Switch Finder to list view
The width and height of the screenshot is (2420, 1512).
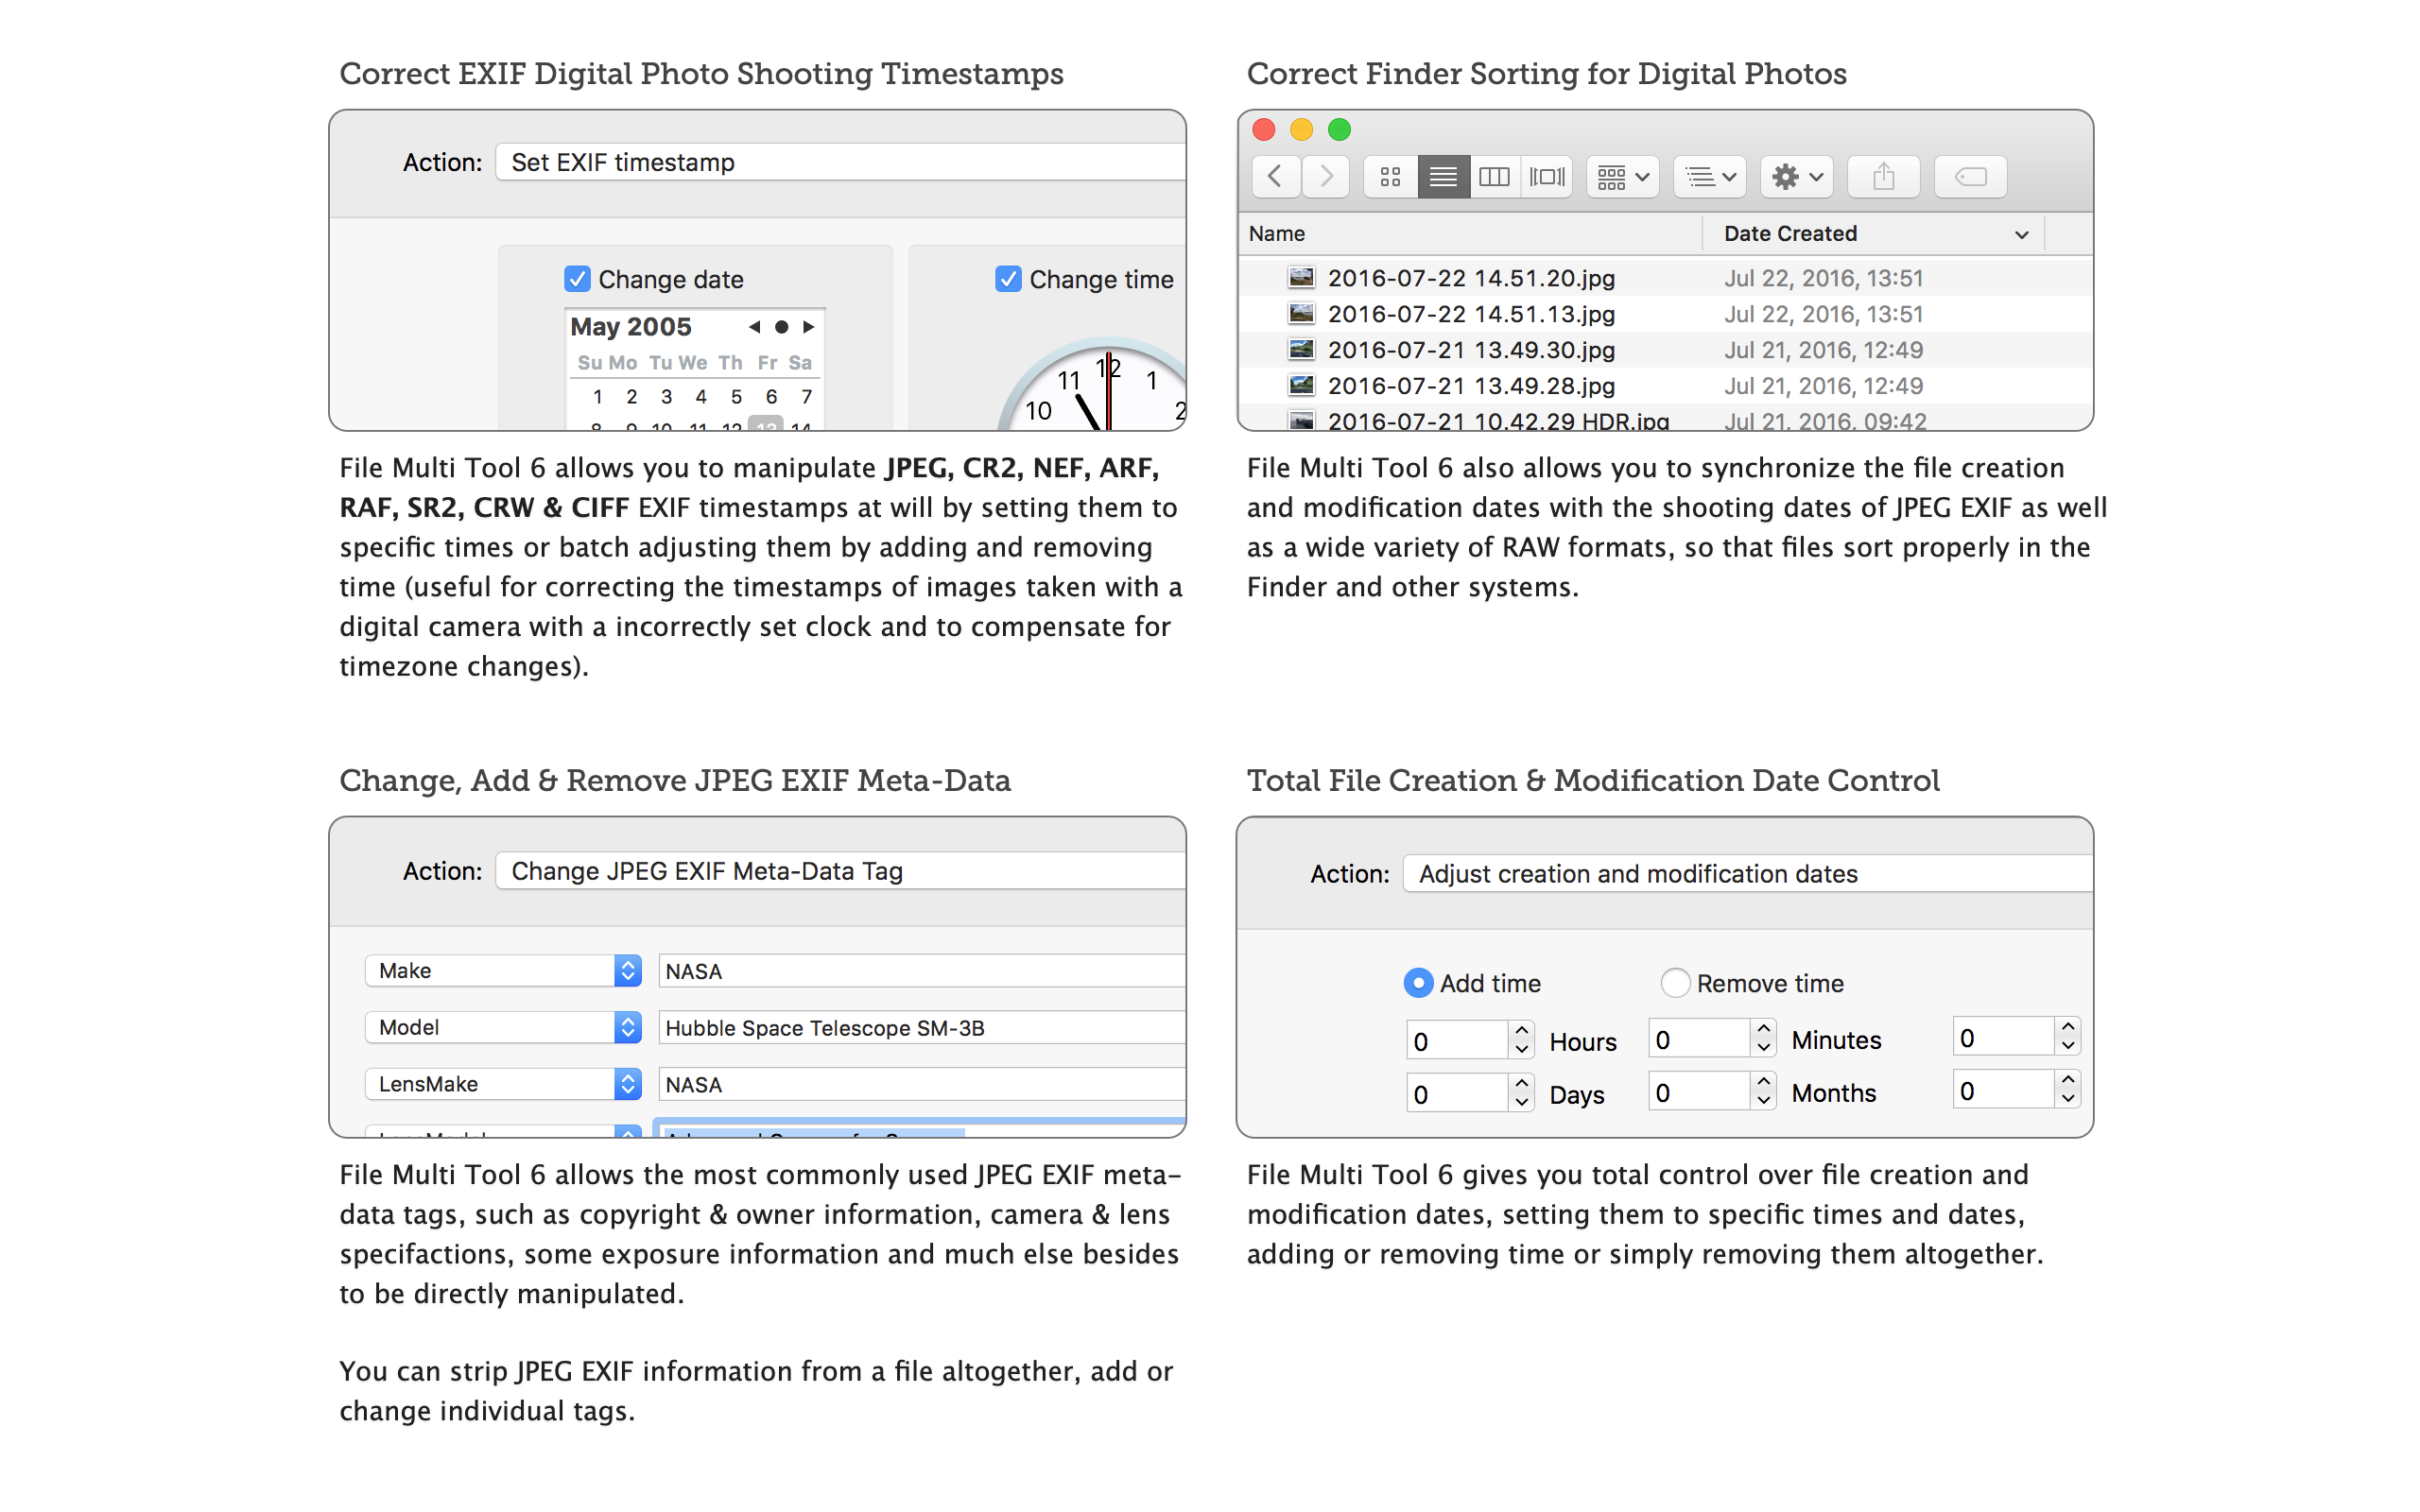tap(1443, 177)
